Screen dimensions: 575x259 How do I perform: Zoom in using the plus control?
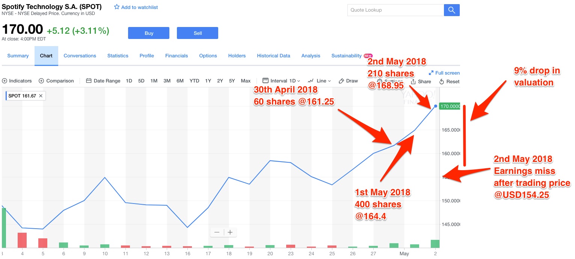click(230, 232)
